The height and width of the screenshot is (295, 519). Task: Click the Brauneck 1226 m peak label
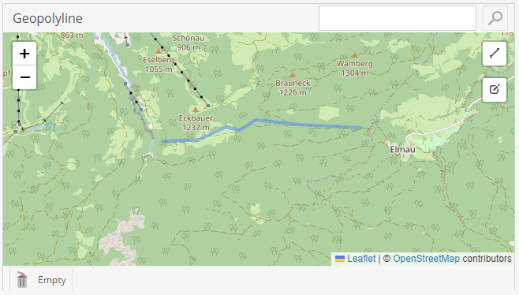click(x=293, y=88)
